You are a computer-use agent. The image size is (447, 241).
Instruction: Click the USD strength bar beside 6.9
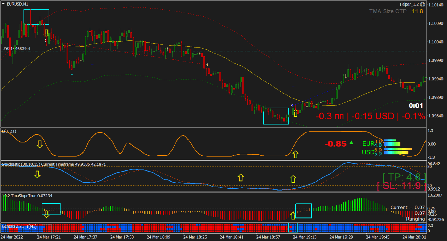pyautogui.click(x=398, y=149)
